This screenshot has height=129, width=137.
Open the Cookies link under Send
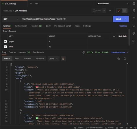(123, 26)
